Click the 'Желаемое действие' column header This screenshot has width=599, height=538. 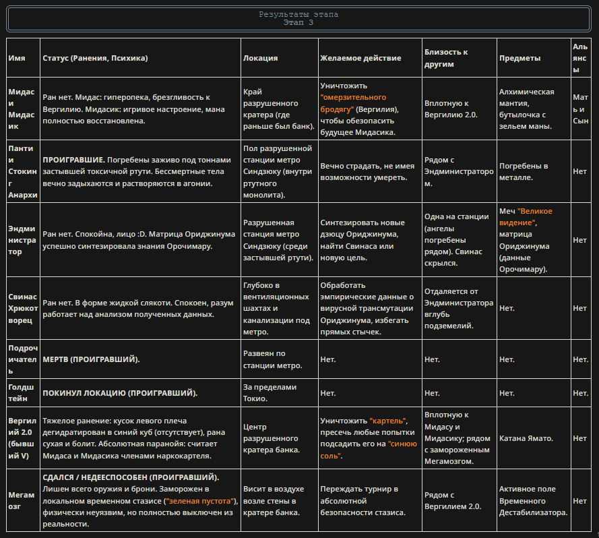pos(370,58)
